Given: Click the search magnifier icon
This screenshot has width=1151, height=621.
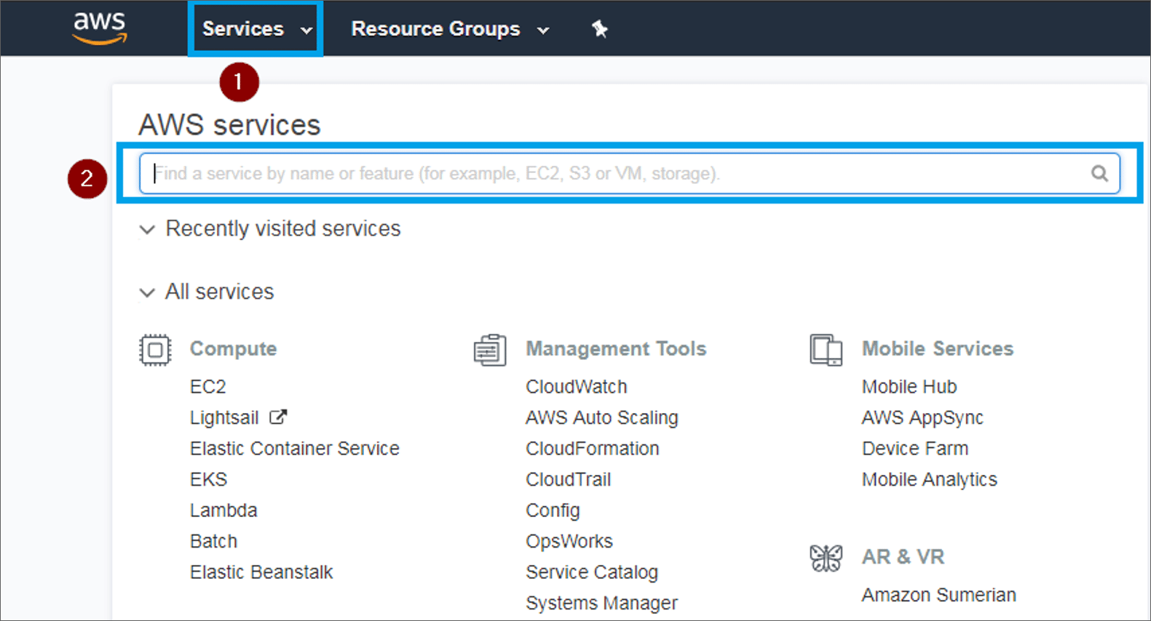Looking at the screenshot, I should click(1099, 173).
